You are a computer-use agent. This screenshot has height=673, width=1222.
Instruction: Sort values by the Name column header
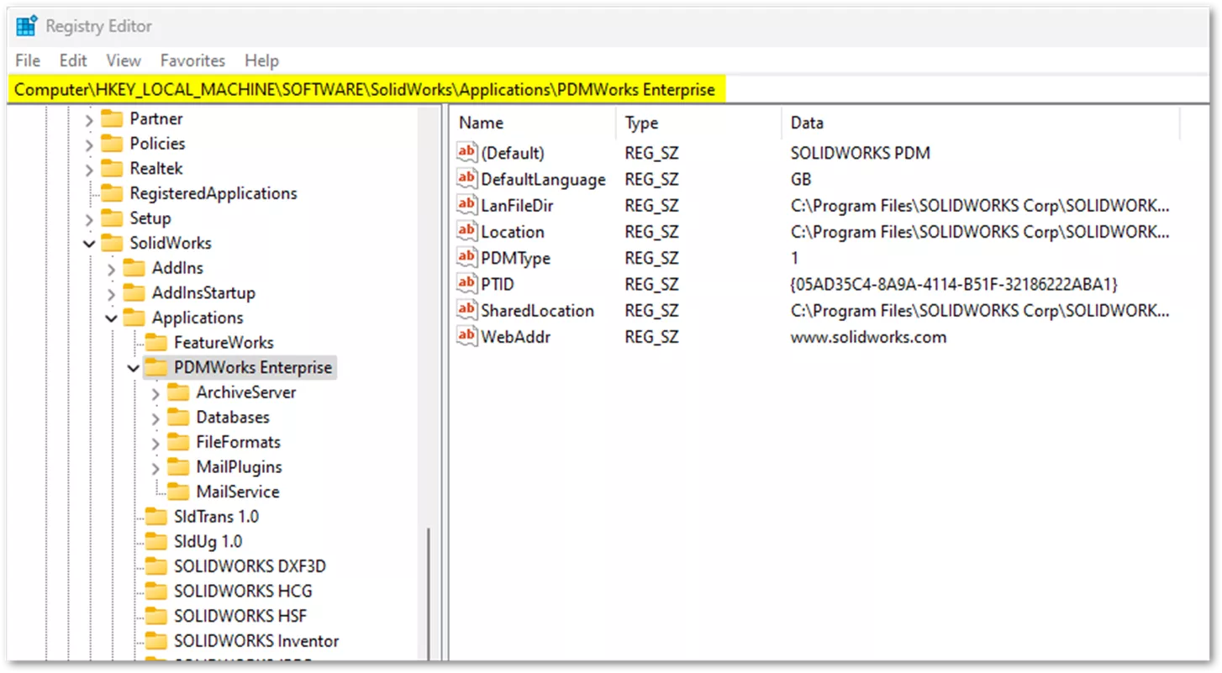coord(534,123)
